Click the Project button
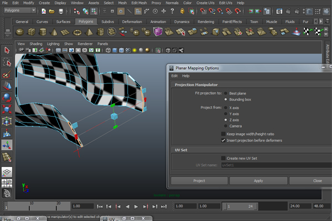Image resolution: width=332 pixels, height=221 pixels. pyautogui.click(x=199, y=181)
